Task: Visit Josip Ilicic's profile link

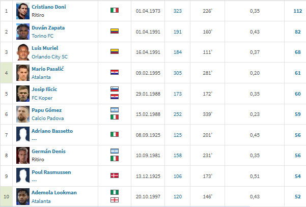Action: [x=44, y=89]
